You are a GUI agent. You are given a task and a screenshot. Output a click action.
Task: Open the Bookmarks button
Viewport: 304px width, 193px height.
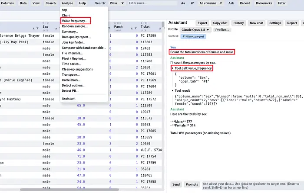click(x=264, y=3)
